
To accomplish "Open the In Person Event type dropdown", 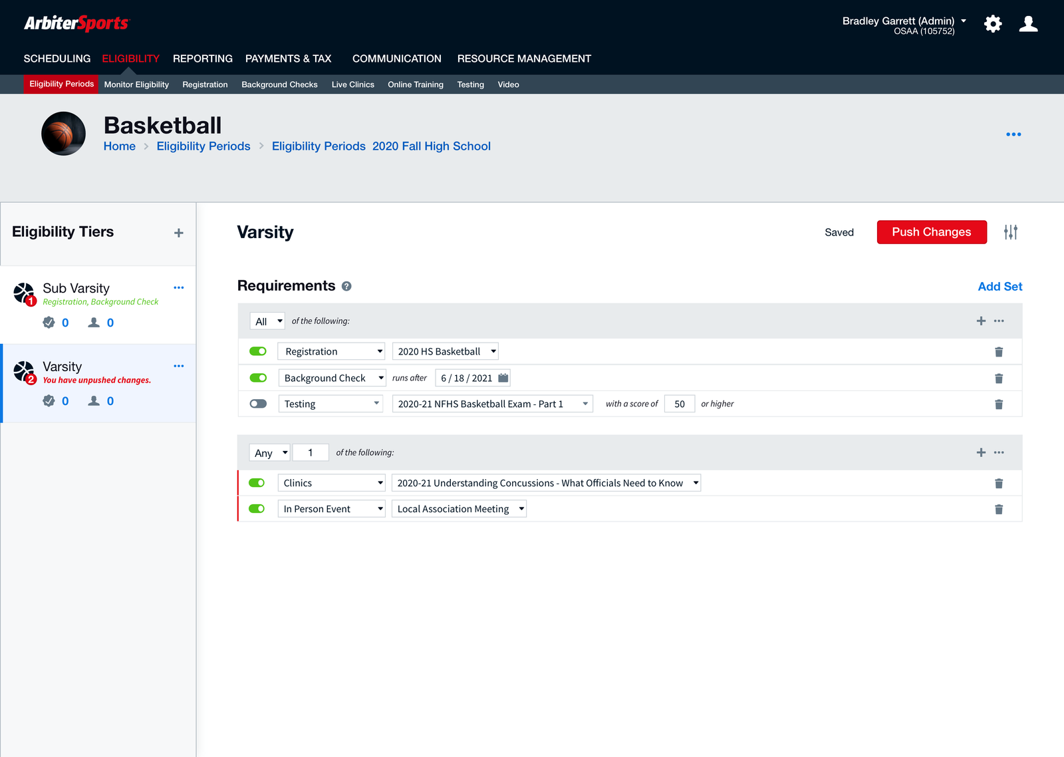I will click(x=332, y=509).
